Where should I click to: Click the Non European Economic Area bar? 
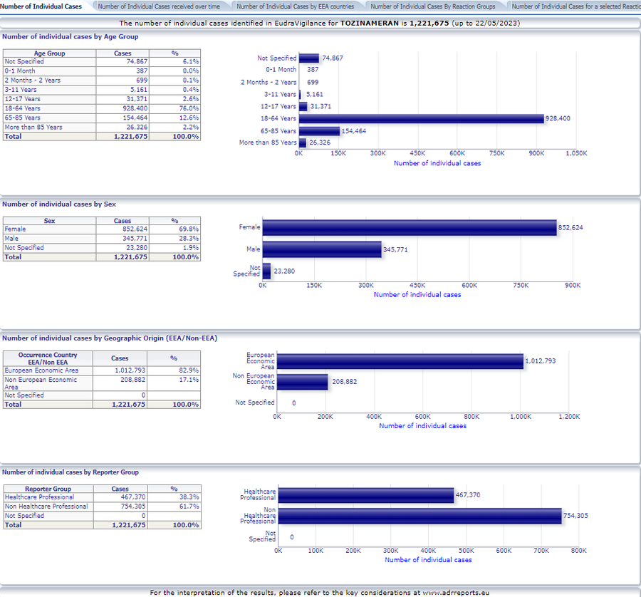(302, 383)
